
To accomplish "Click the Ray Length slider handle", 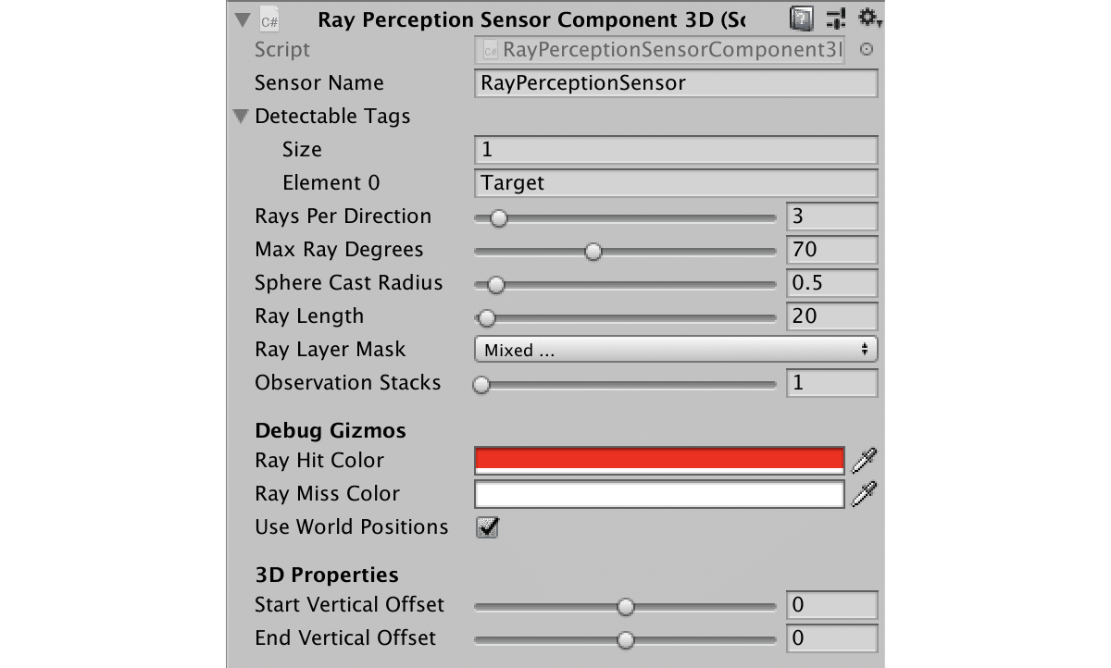I will (x=486, y=316).
